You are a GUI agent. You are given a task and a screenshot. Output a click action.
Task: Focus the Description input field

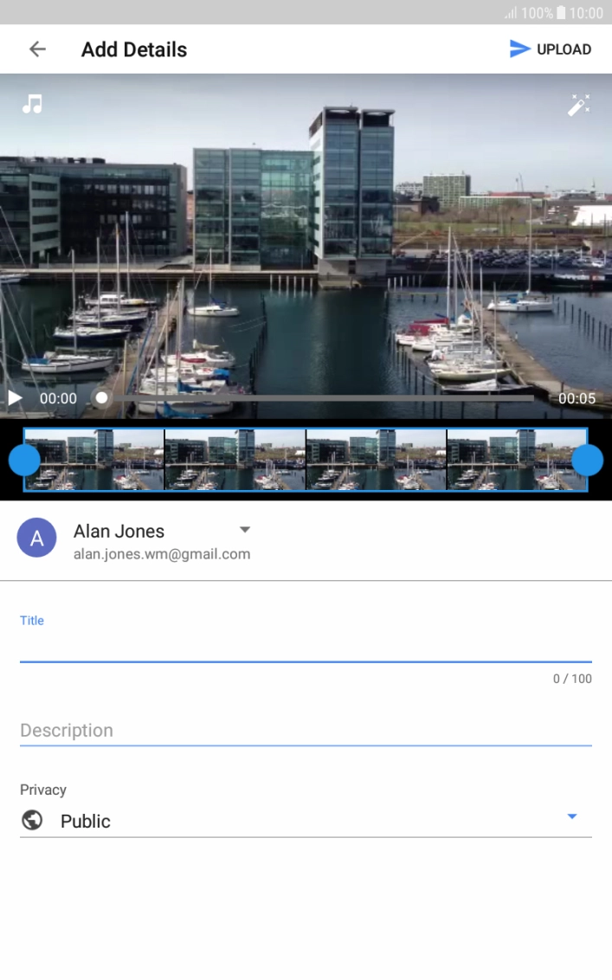pyautogui.click(x=305, y=730)
